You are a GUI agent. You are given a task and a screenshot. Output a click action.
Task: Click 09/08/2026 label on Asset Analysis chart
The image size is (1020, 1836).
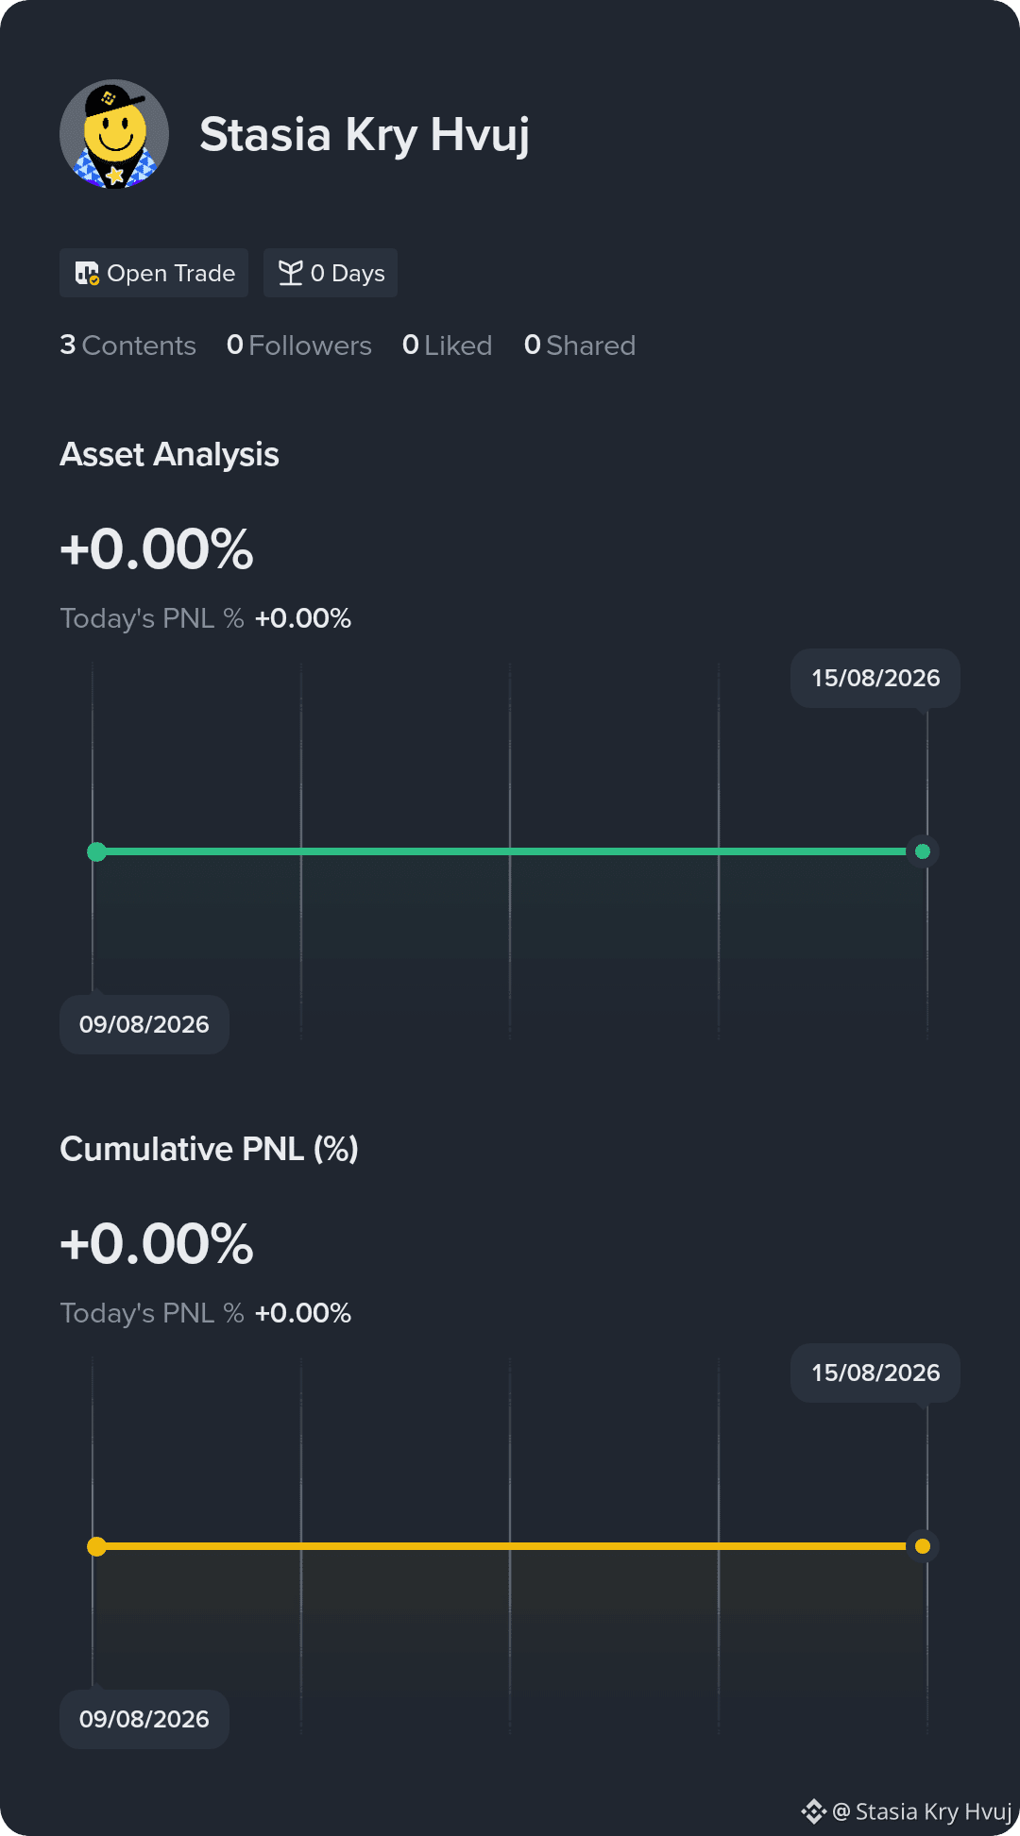point(144,1024)
